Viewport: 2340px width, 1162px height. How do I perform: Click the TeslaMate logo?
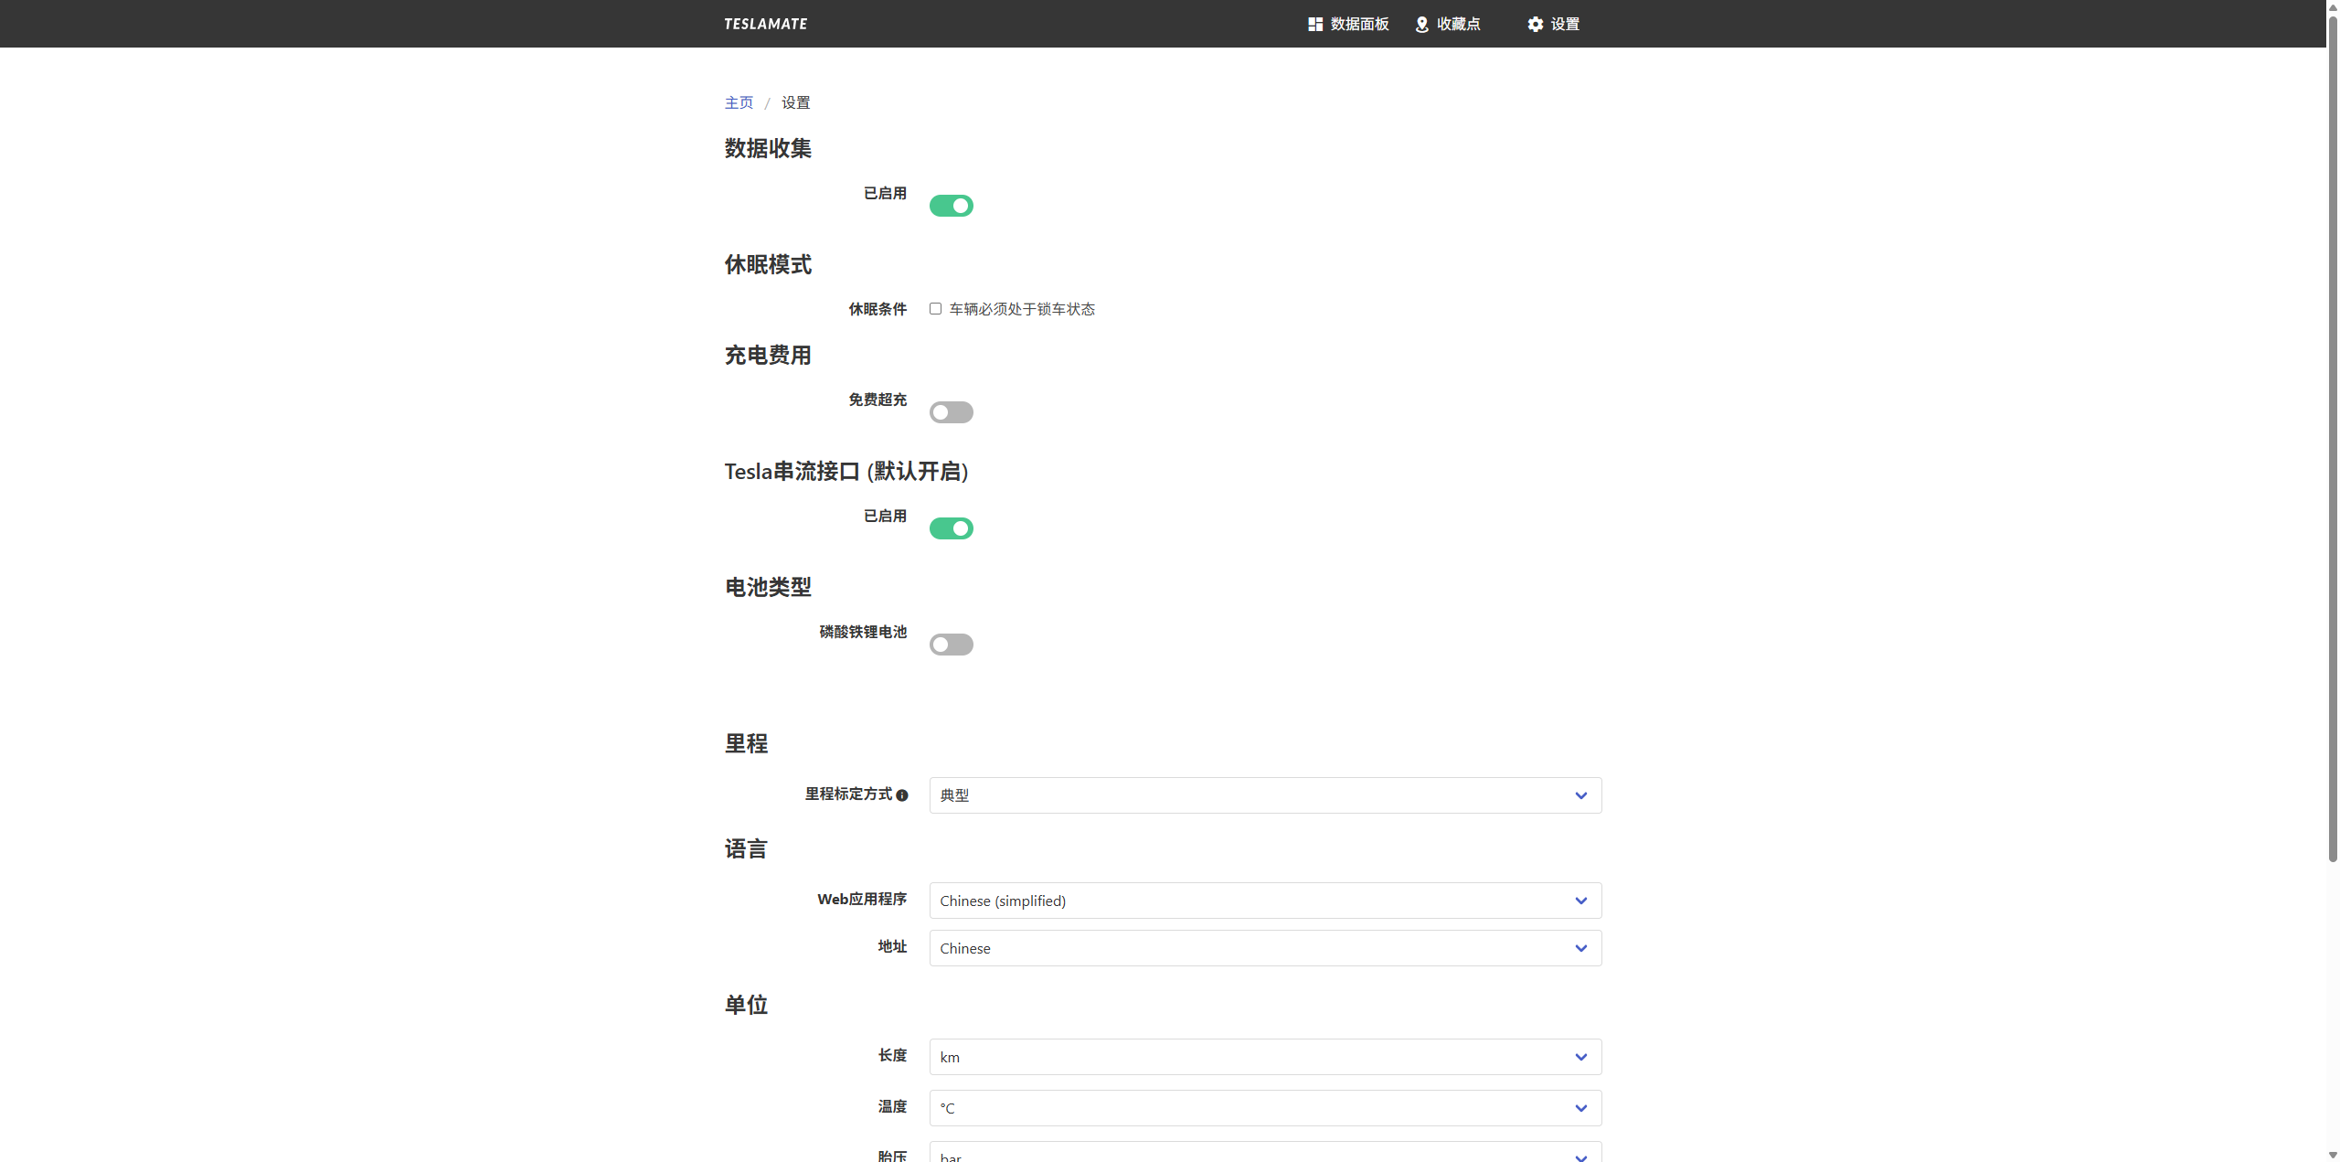point(765,24)
